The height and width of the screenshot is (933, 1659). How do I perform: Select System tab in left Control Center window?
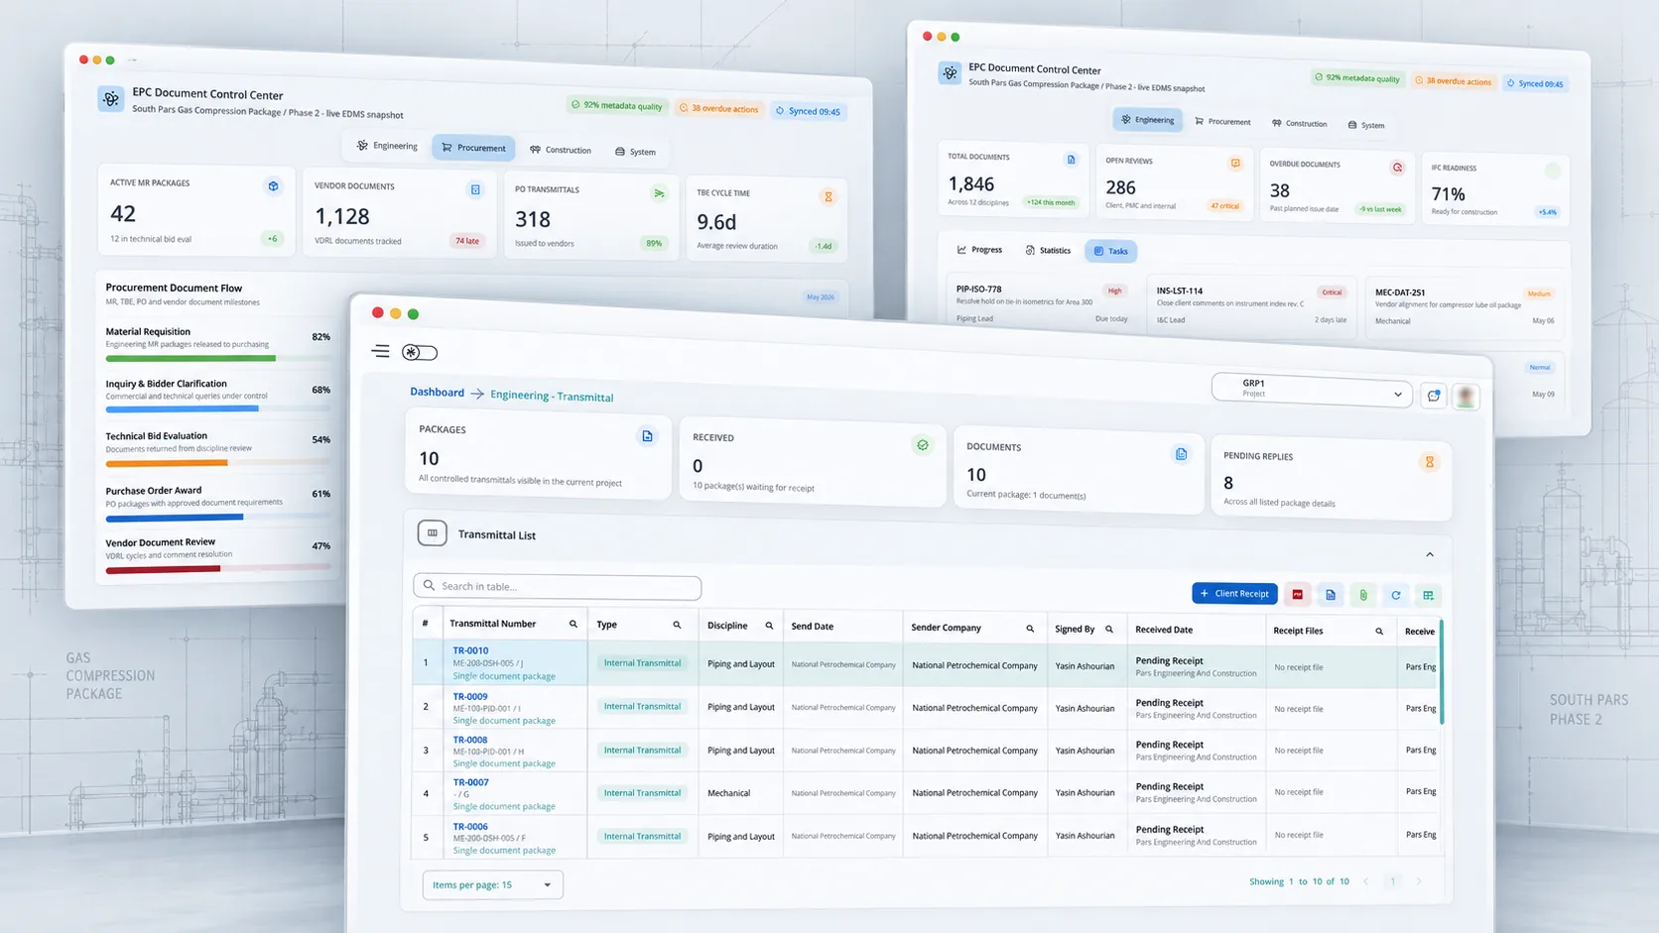635,152
